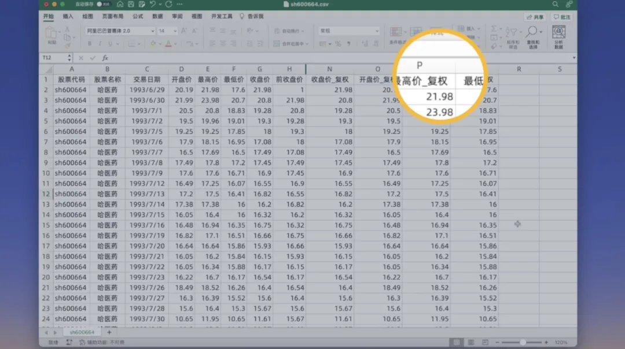This screenshot has height=349, width=625.
Task: Select the sh600664 sheet tab
Action: click(x=82, y=332)
